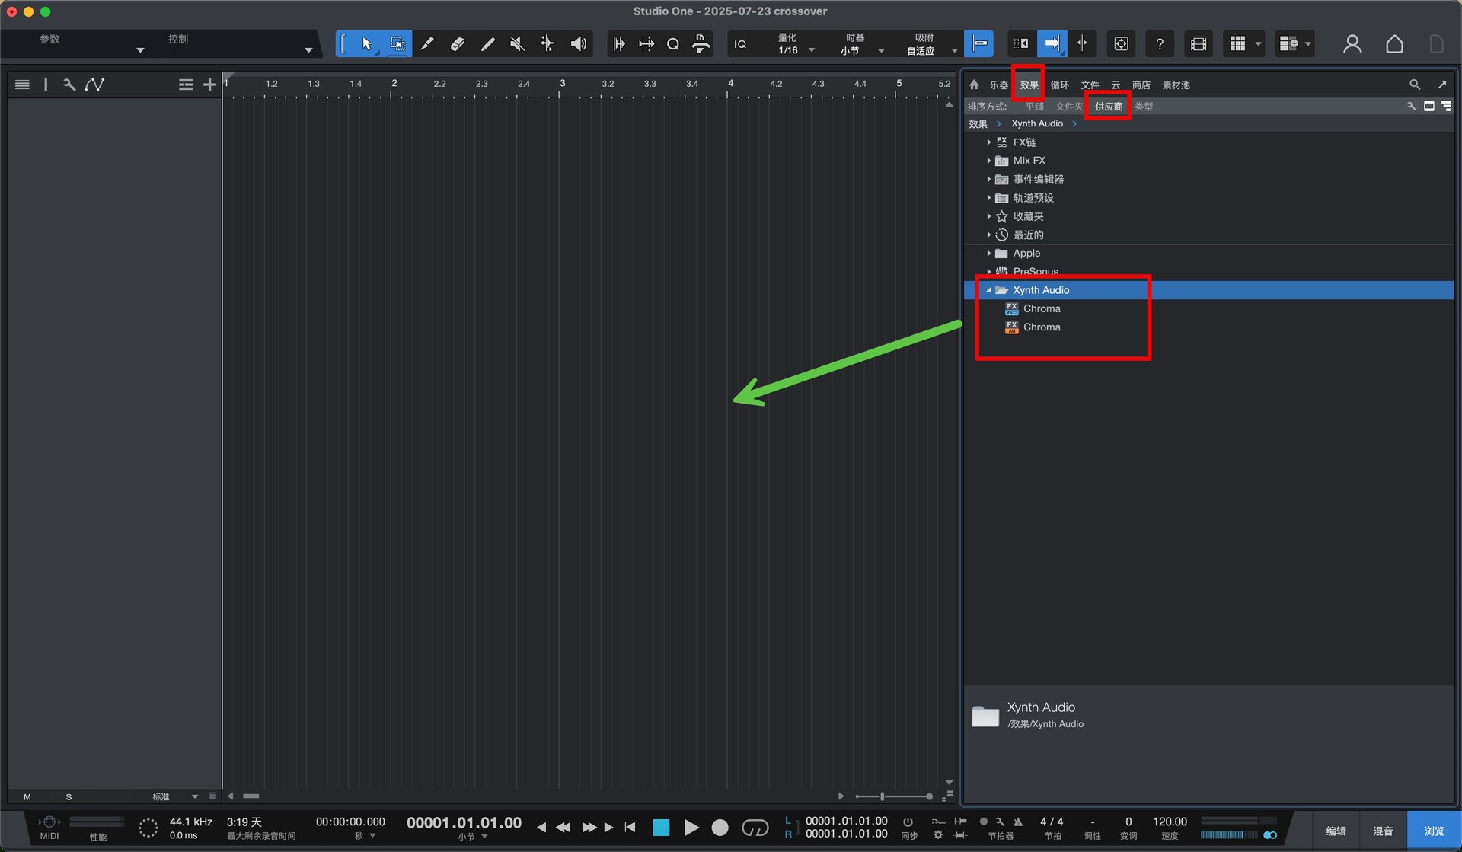Sort by 平铺

pos(1035,107)
